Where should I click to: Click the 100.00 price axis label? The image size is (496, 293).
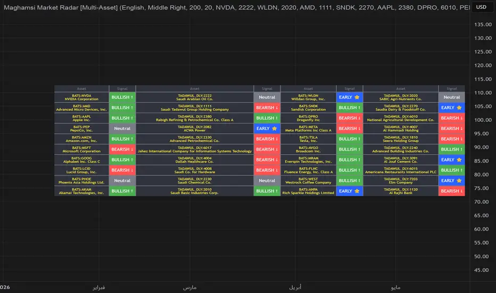pyautogui.click(x=483, y=120)
